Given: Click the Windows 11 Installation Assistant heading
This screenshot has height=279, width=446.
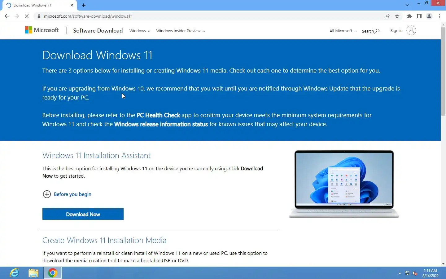Looking at the screenshot, I should click(x=96, y=155).
